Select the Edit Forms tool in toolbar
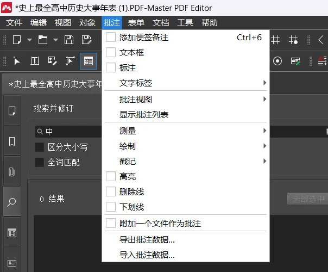Image resolution: width=328 pixels, height=272 pixels. tap(88, 61)
